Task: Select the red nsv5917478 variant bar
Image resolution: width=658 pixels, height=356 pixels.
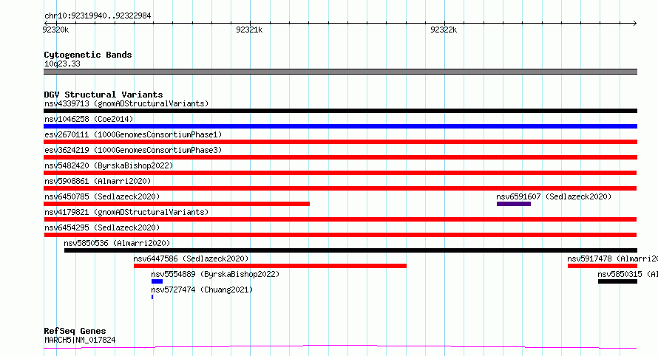Action: tap(603, 266)
